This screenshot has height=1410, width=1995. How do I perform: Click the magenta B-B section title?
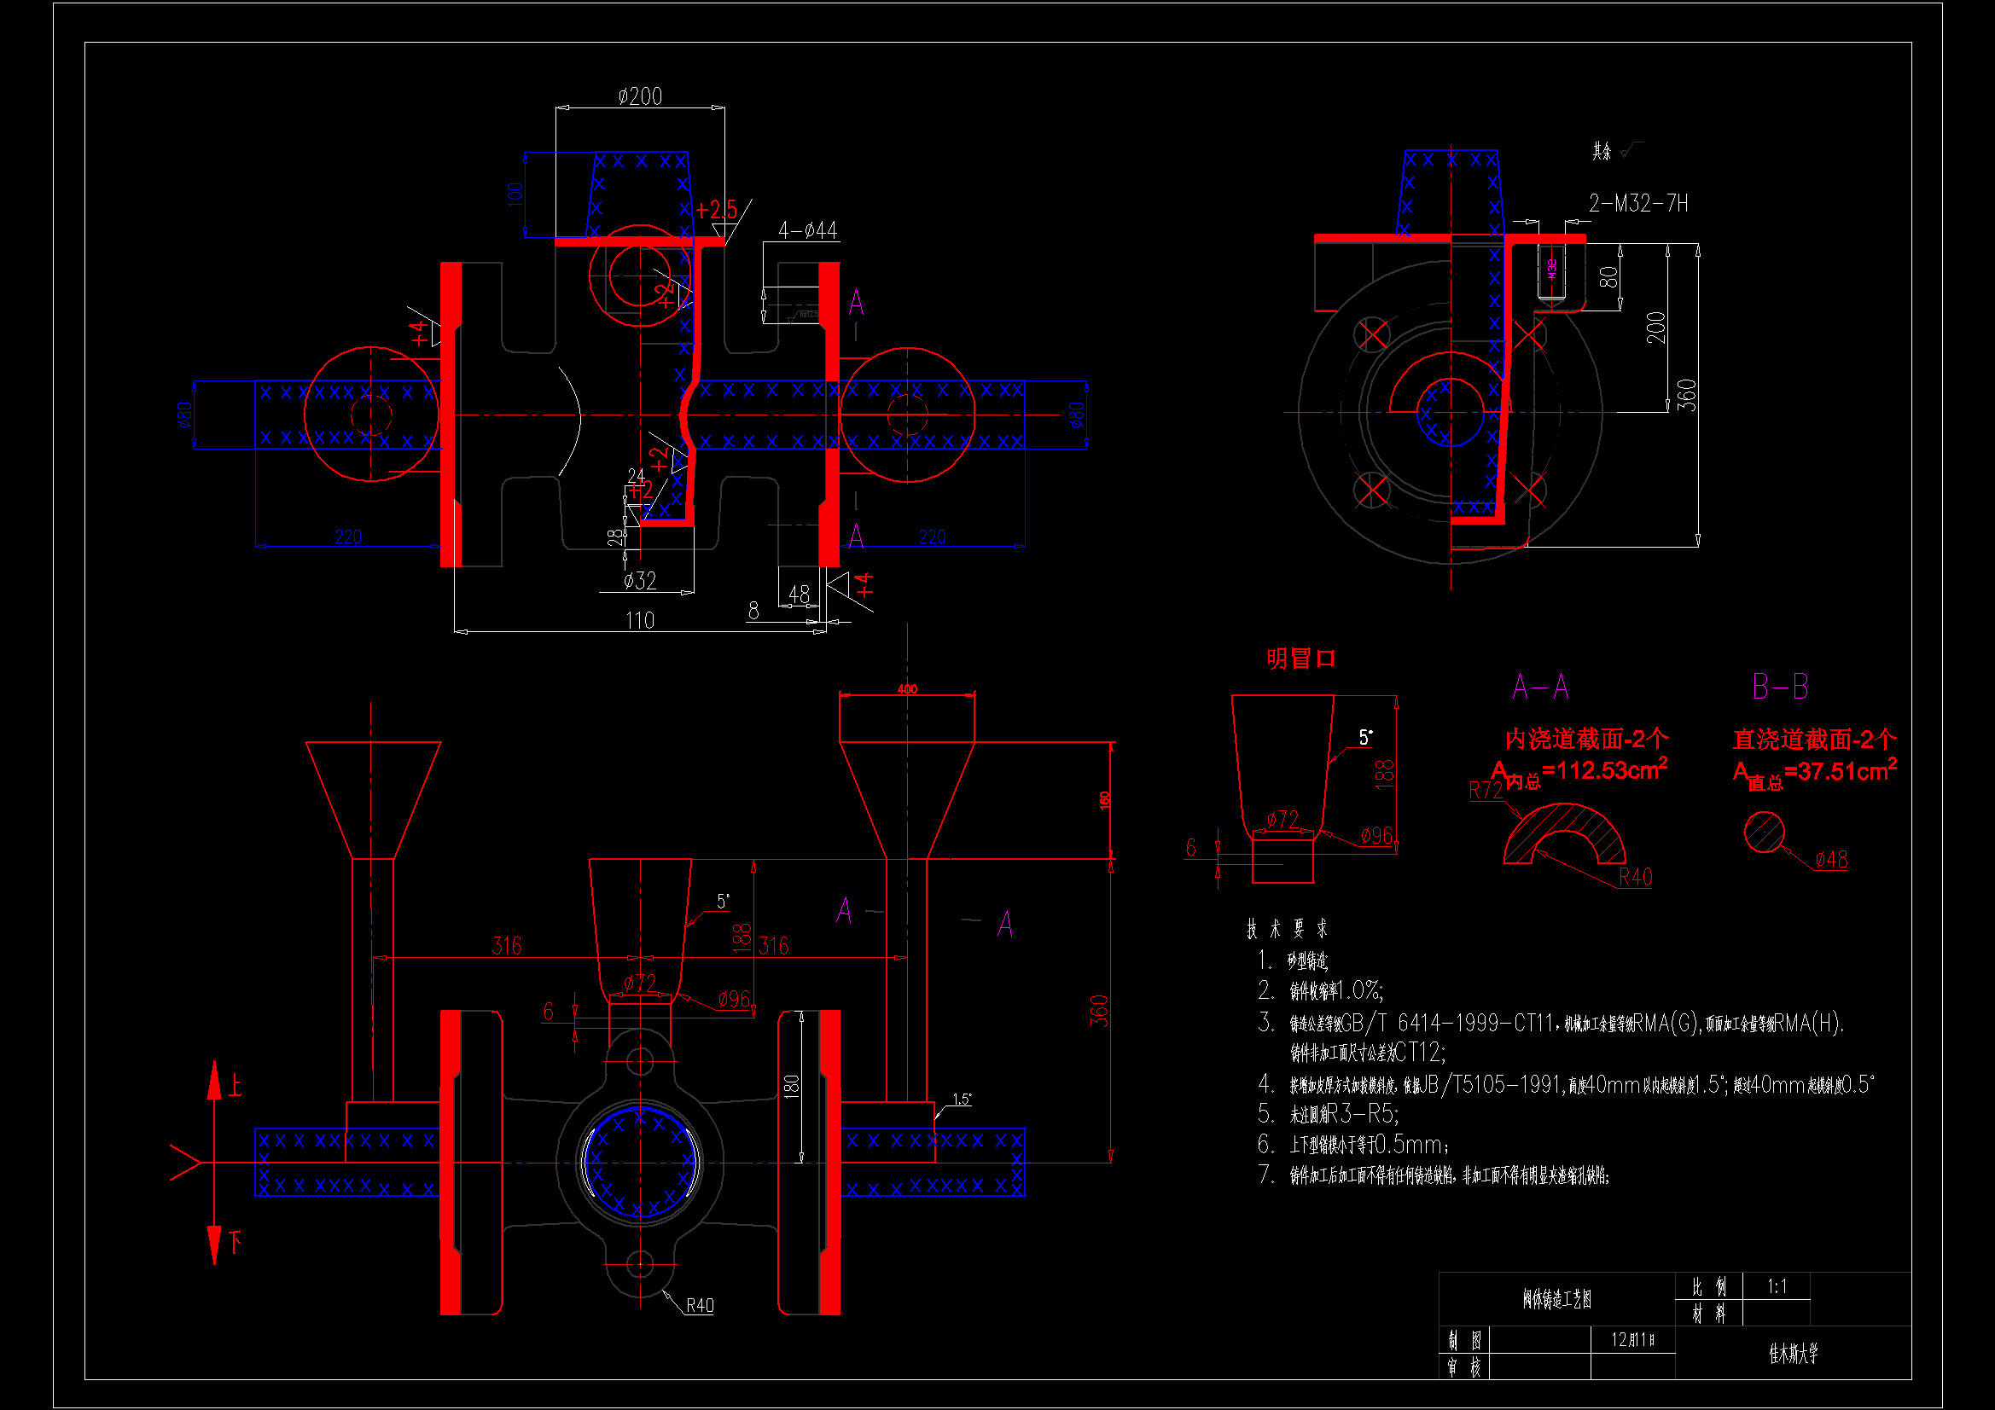(x=1779, y=688)
